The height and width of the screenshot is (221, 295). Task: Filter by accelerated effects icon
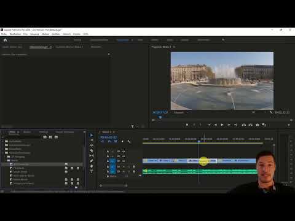click(45, 137)
